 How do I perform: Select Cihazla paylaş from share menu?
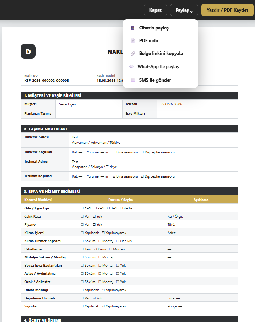(x=161, y=28)
